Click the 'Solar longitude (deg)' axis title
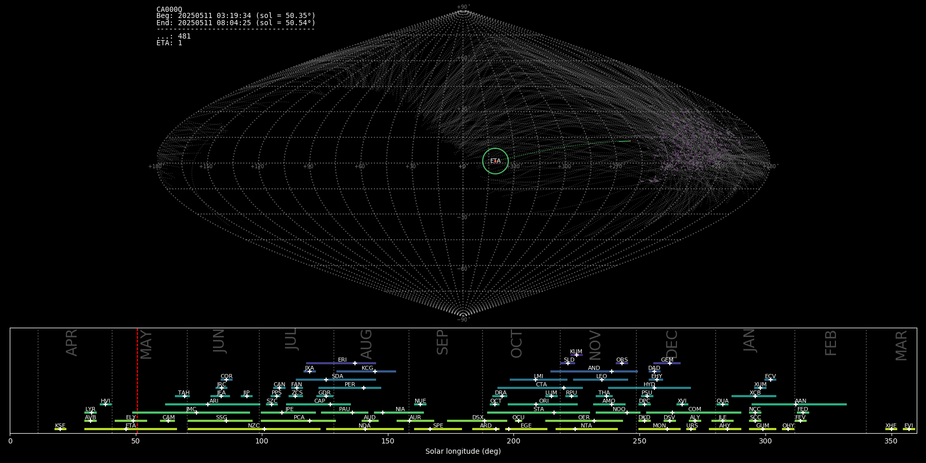This screenshot has height=463, width=926. pos(463,451)
